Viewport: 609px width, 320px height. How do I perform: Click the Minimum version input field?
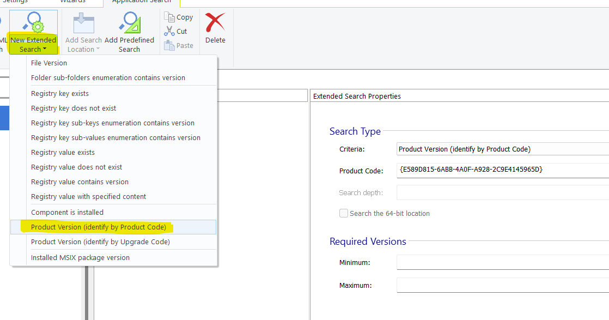click(x=502, y=262)
